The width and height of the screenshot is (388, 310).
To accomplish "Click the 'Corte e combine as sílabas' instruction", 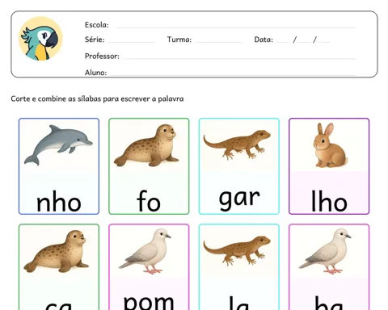I will point(97,99).
